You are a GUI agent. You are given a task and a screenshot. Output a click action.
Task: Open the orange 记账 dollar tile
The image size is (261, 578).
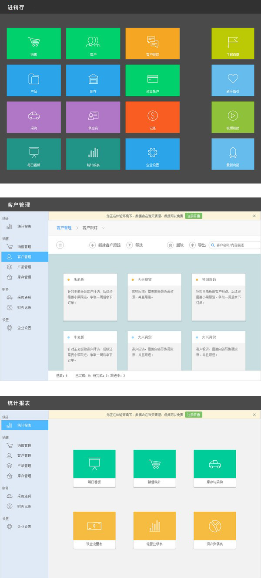[x=152, y=117]
